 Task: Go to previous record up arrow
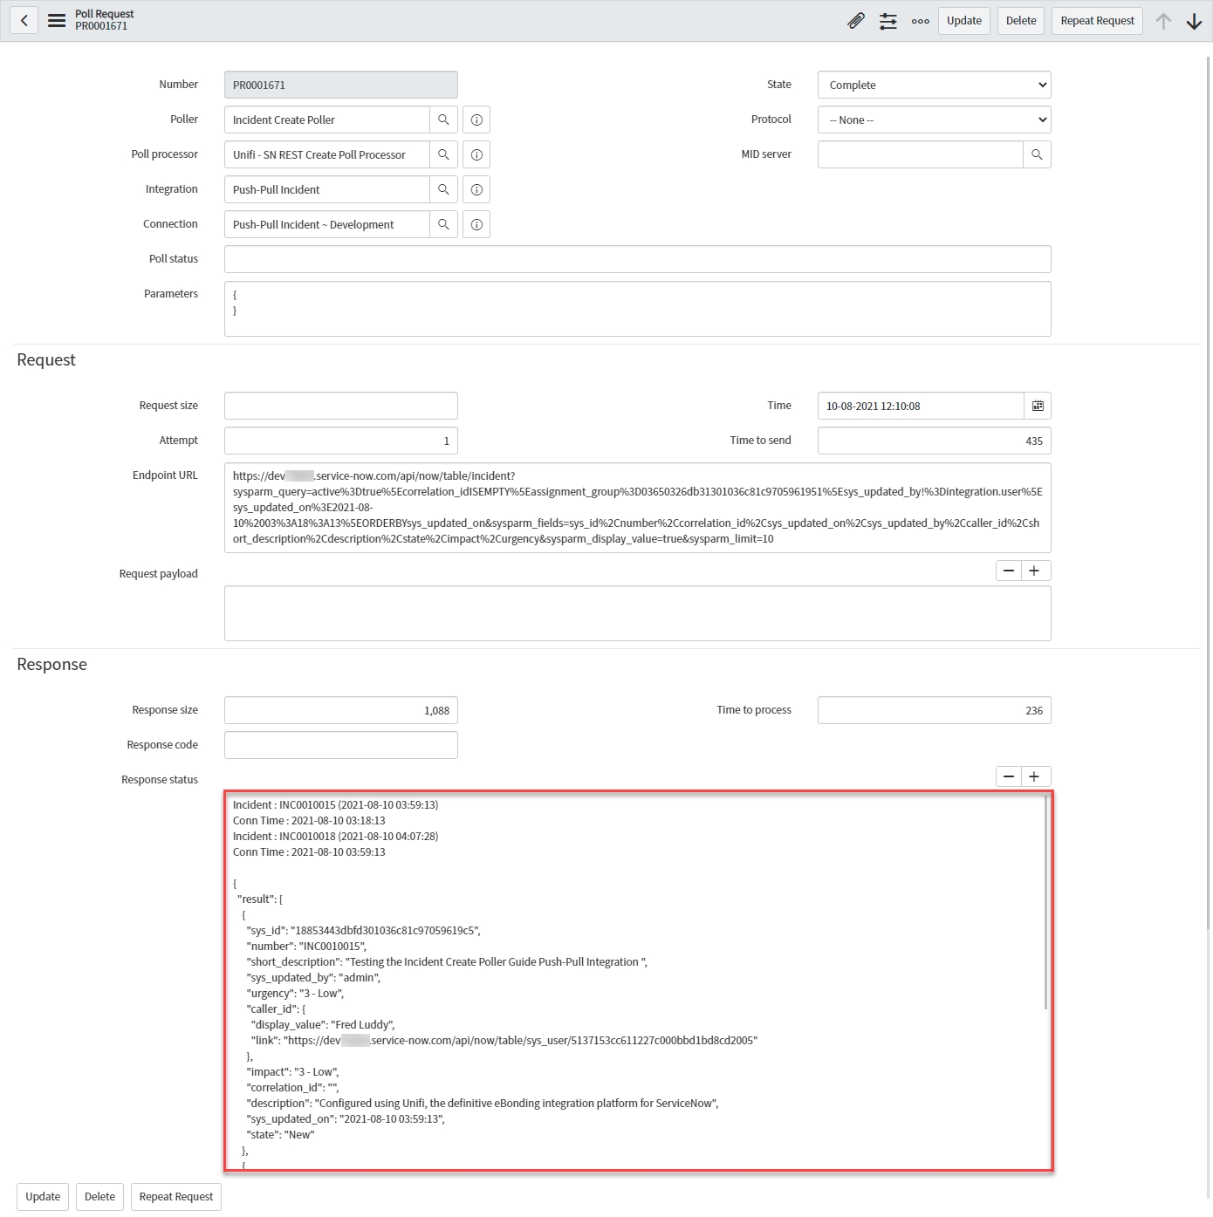click(1163, 21)
